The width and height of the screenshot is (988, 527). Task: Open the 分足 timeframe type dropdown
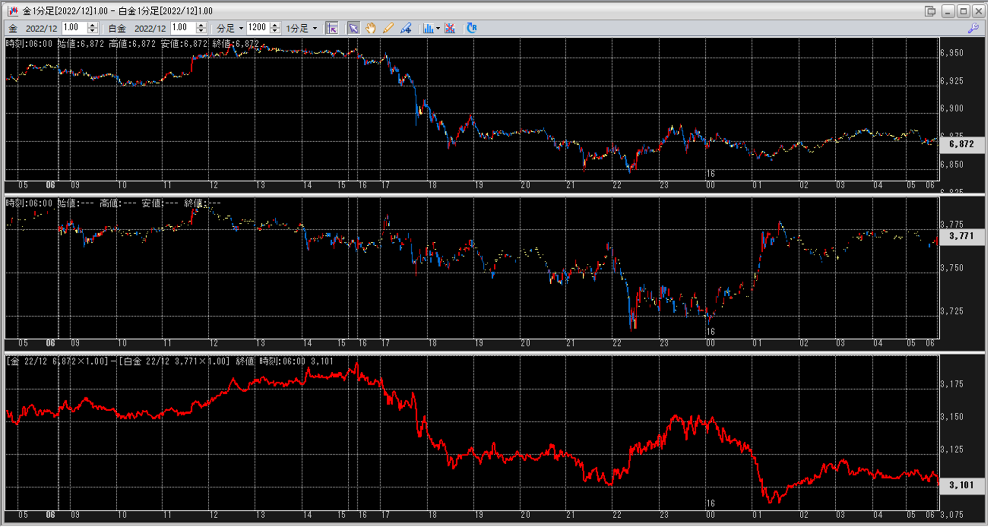pyautogui.click(x=230, y=28)
